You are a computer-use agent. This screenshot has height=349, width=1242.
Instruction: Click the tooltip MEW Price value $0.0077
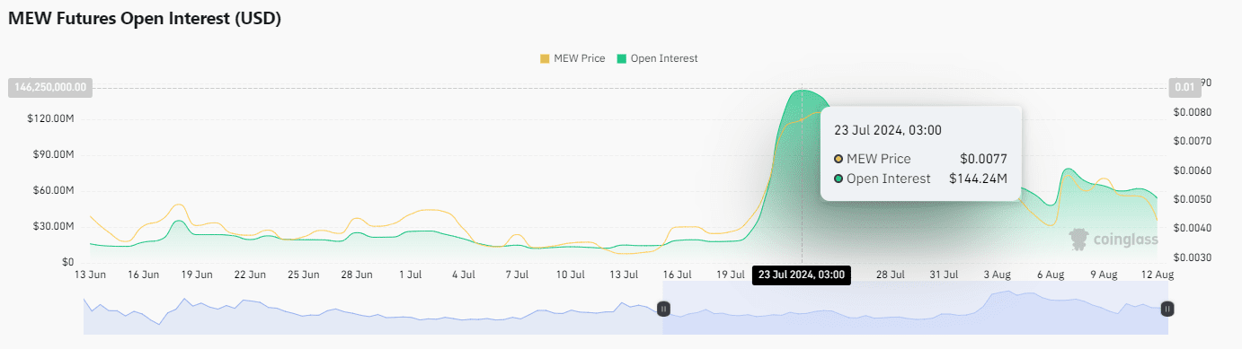(983, 159)
